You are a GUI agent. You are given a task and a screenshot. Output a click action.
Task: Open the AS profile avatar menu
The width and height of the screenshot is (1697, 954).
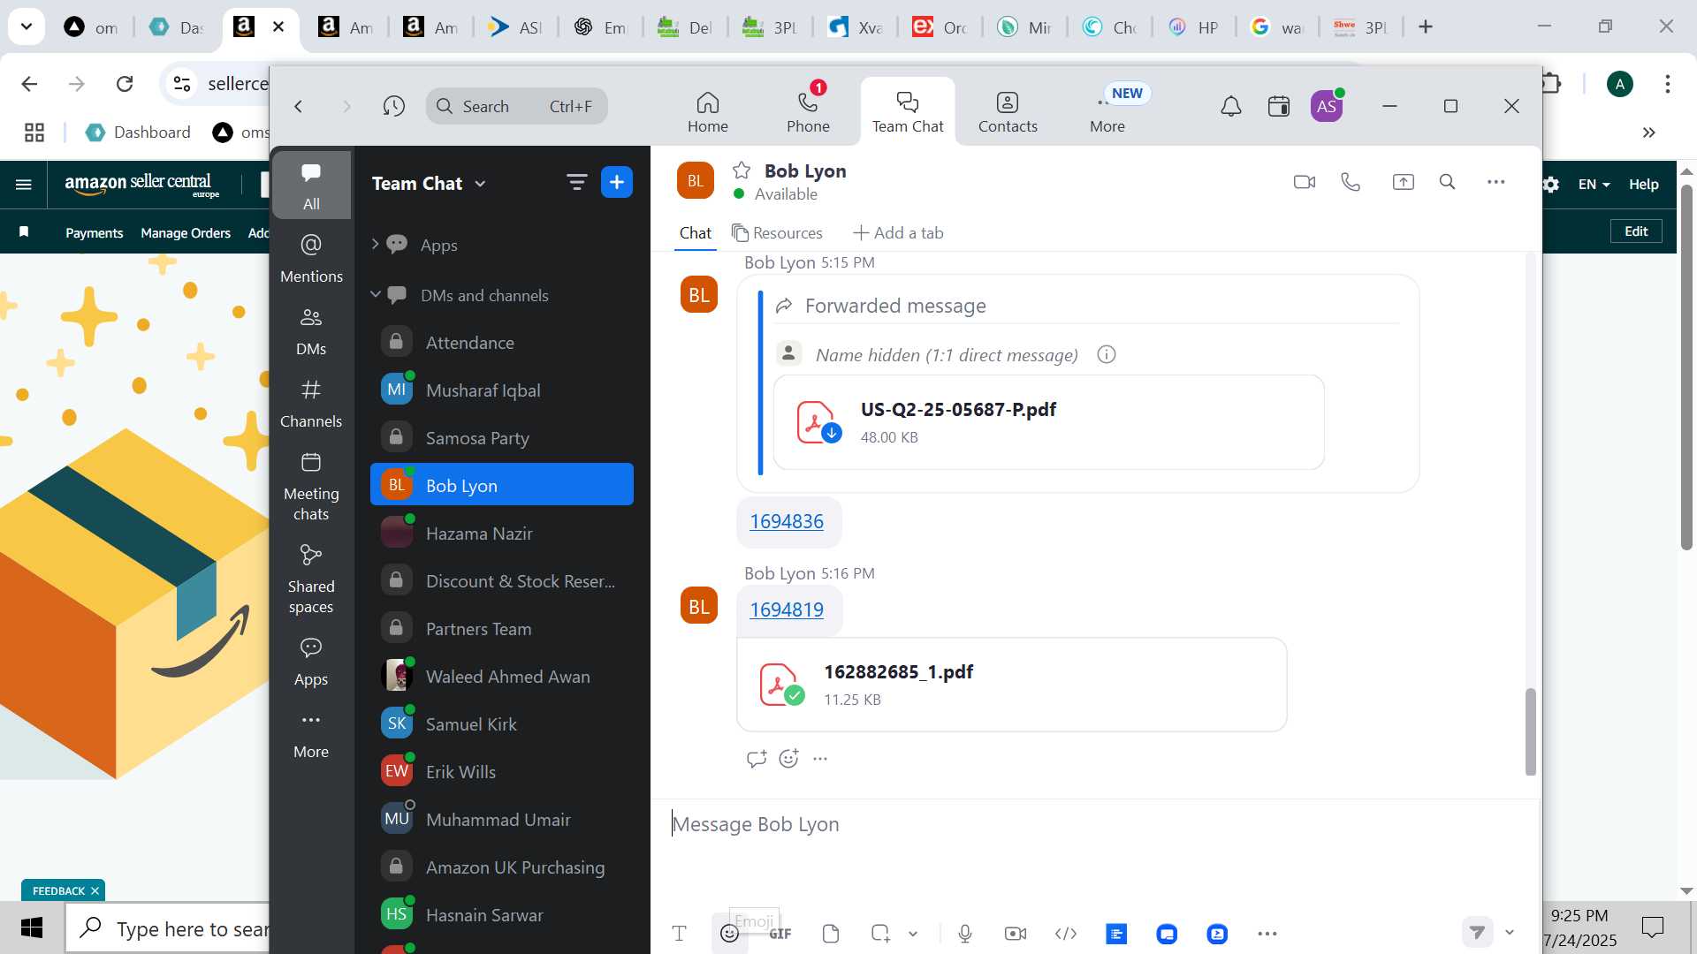(1327, 106)
